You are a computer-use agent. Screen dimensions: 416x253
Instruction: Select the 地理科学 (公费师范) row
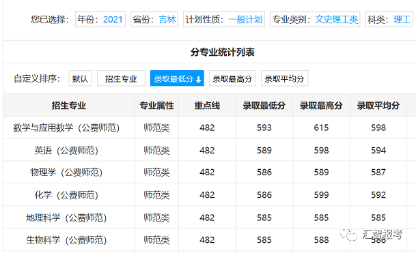(x=205, y=218)
